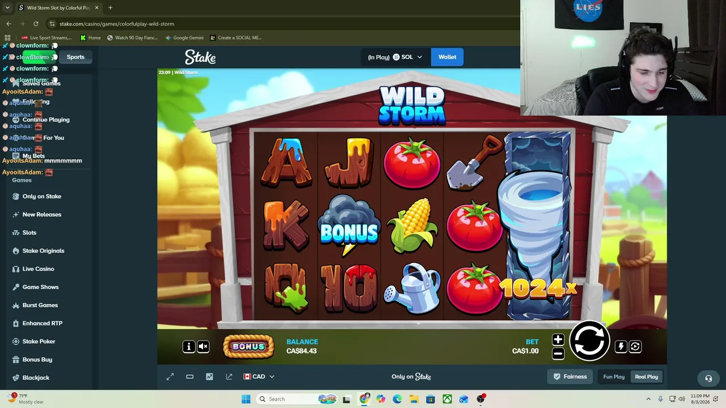Click the Stake logo in header
This screenshot has width=726, height=408.
[x=200, y=57]
